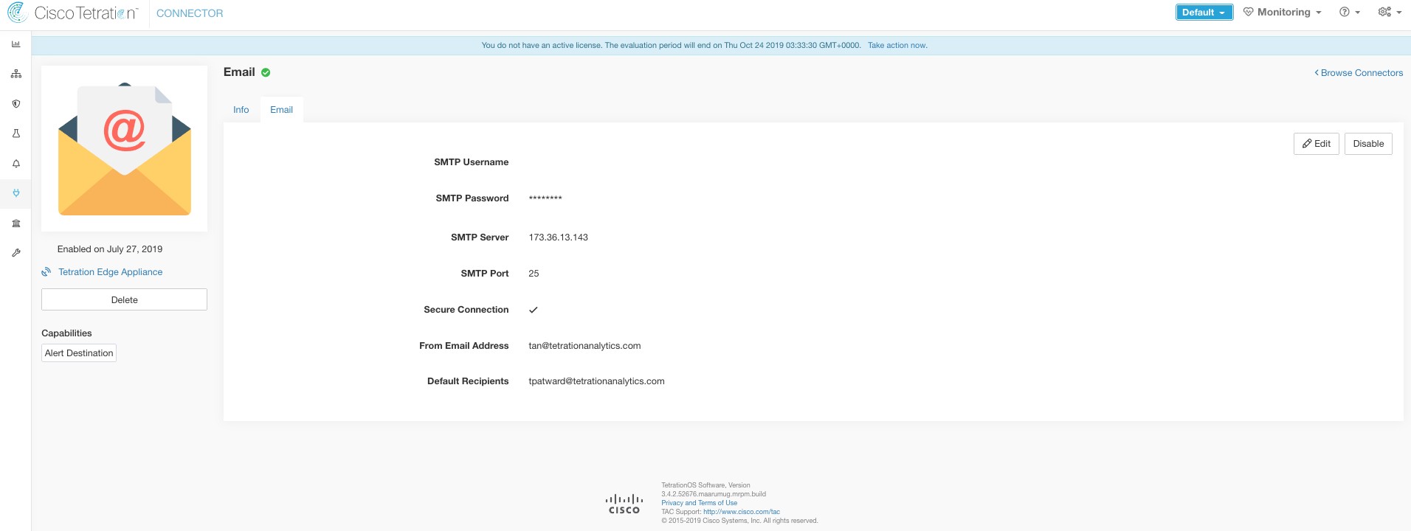Click the Capabilities heading
Screen dimensions: 1411x531
(66, 333)
